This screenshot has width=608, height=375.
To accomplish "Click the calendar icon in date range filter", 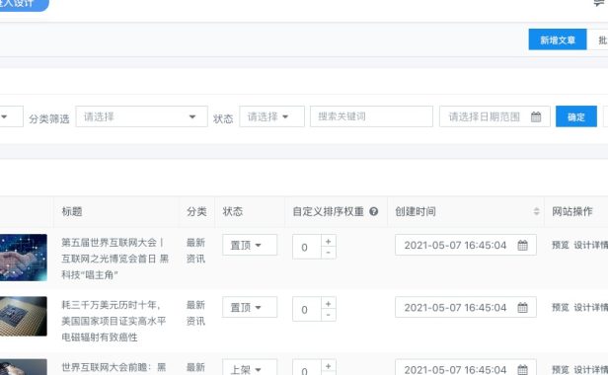I will [536, 116].
